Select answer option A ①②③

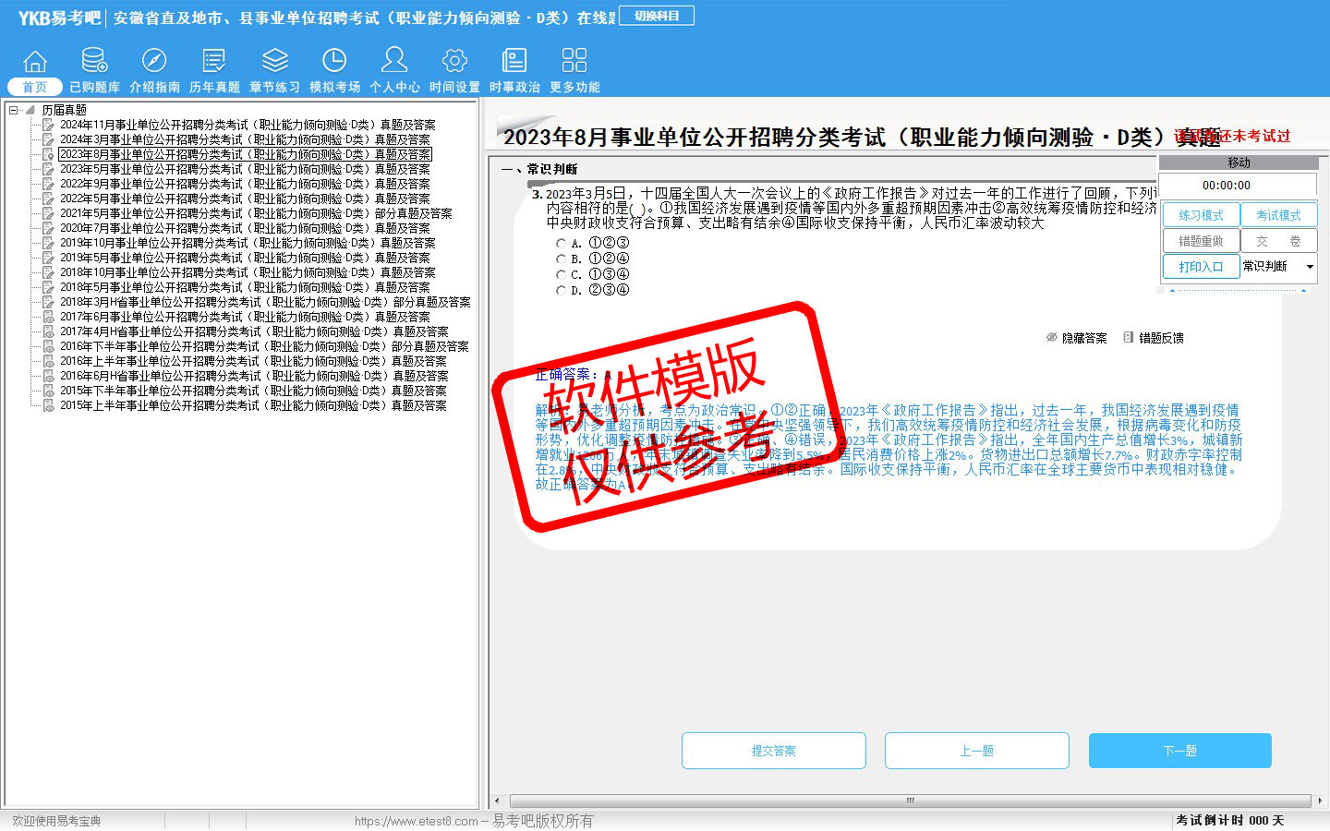pyautogui.click(x=561, y=244)
